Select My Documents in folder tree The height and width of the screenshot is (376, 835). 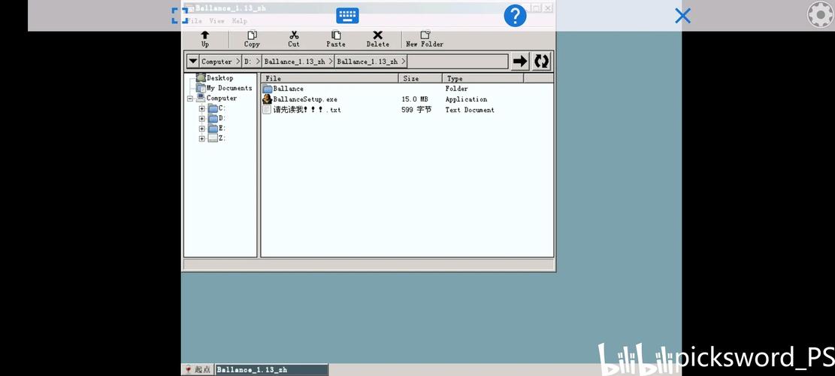tap(229, 88)
